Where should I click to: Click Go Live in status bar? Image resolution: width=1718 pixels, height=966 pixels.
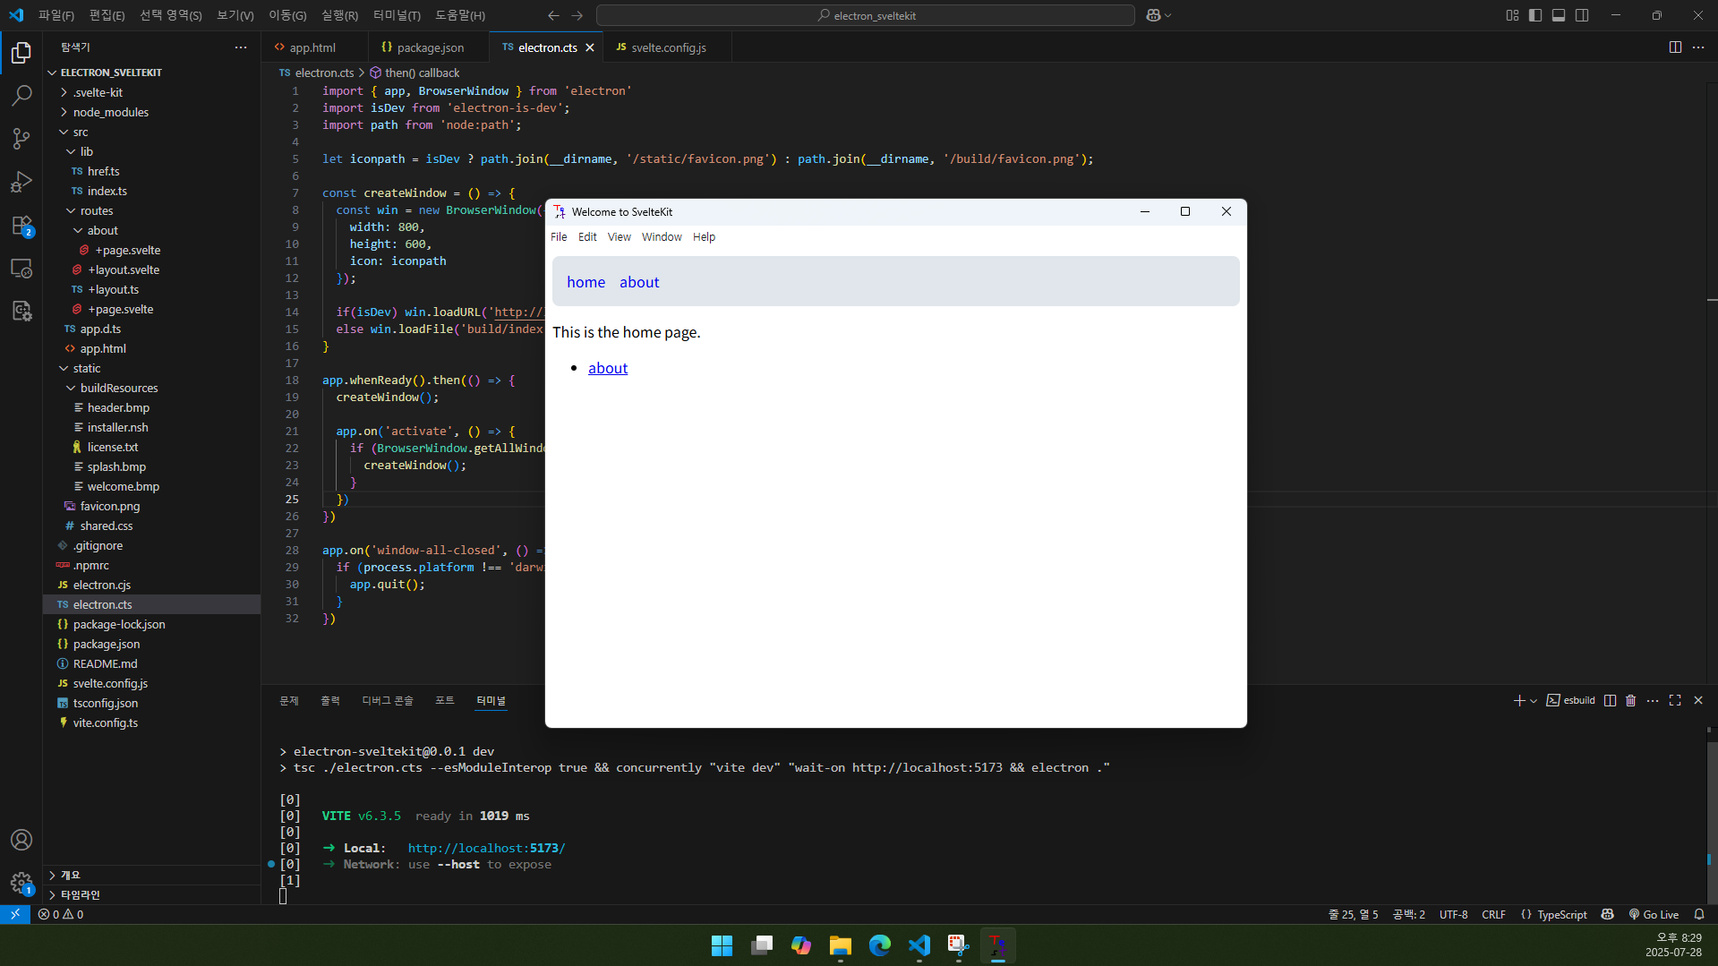coord(1654,914)
